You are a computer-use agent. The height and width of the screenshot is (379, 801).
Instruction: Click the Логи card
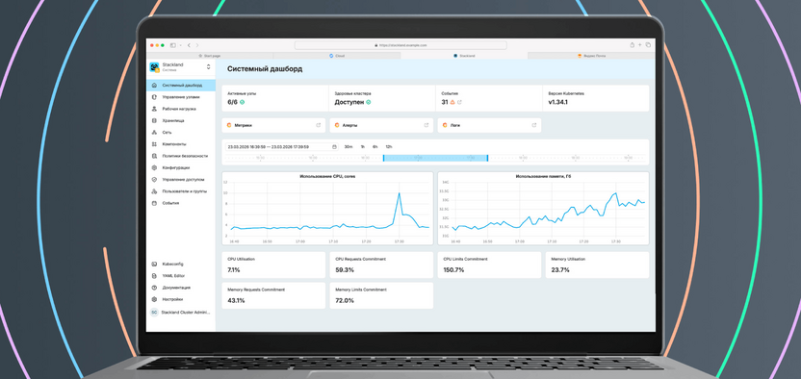[489, 125]
